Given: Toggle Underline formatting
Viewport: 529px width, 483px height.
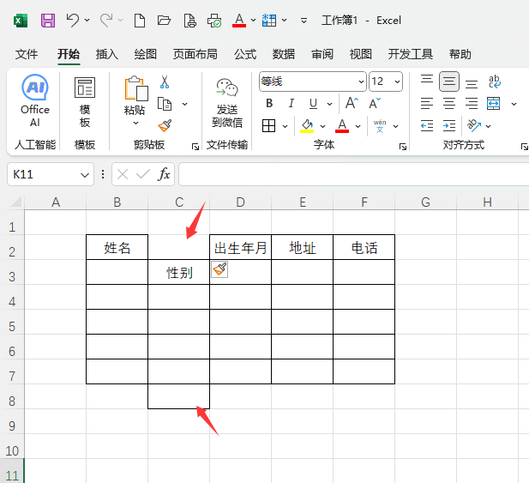Looking at the screenshot, I should point(314,103).
